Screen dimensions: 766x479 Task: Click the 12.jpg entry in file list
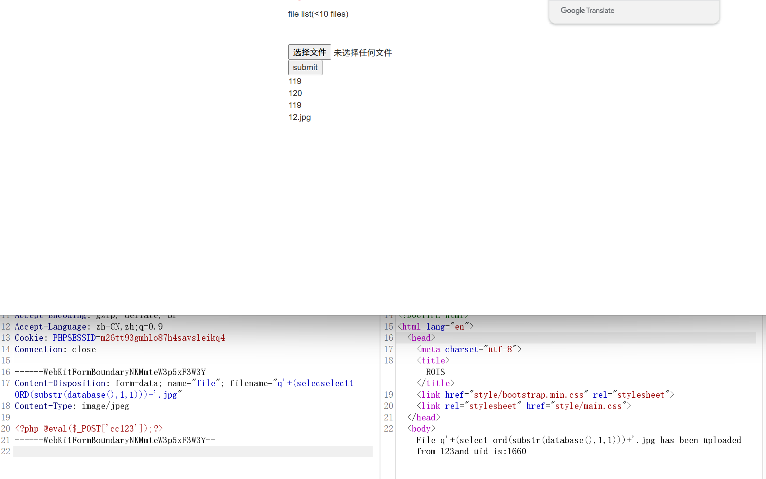coord(299,117)
